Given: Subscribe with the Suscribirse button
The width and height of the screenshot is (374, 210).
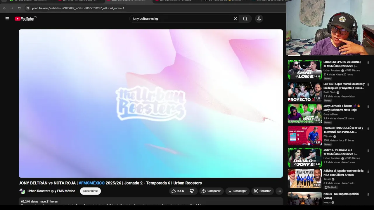Looking at the screenshot, I should pyautogui.click(x=90, y=191).
